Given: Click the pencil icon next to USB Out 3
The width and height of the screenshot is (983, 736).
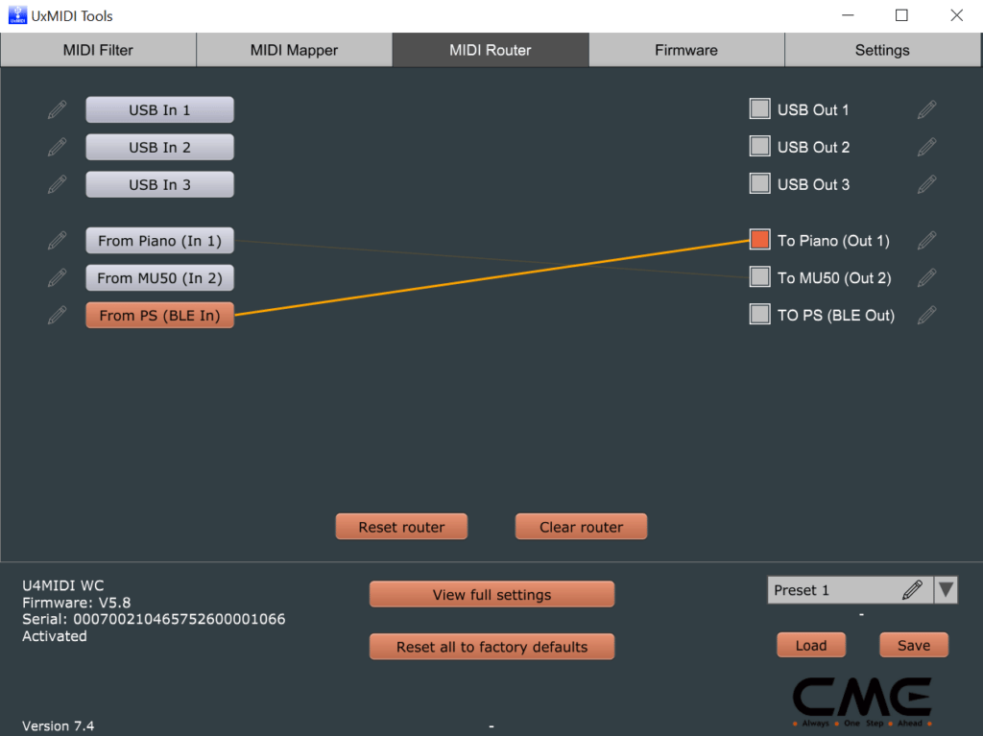Looking at the screenshot, I should 926,183.
